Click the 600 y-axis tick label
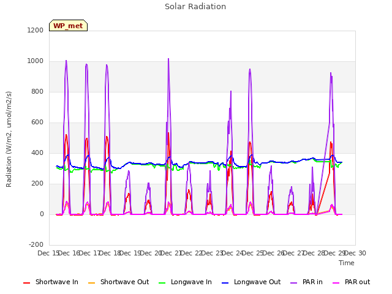 [37, 123]
